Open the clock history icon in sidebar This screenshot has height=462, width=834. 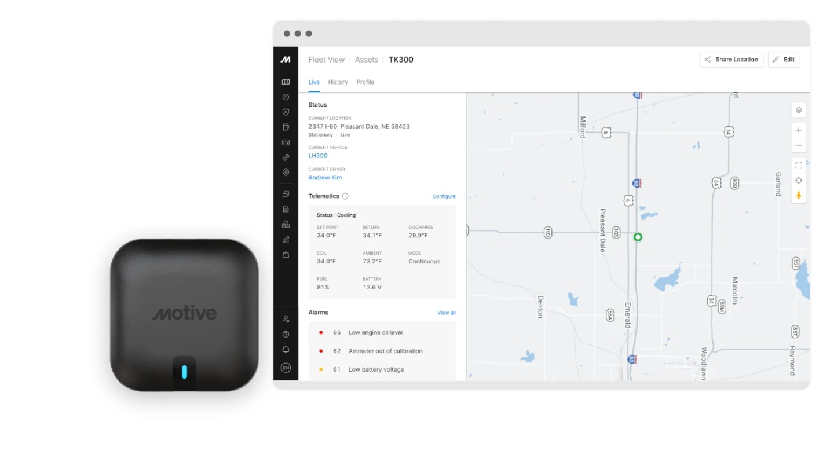click(286, 97)
